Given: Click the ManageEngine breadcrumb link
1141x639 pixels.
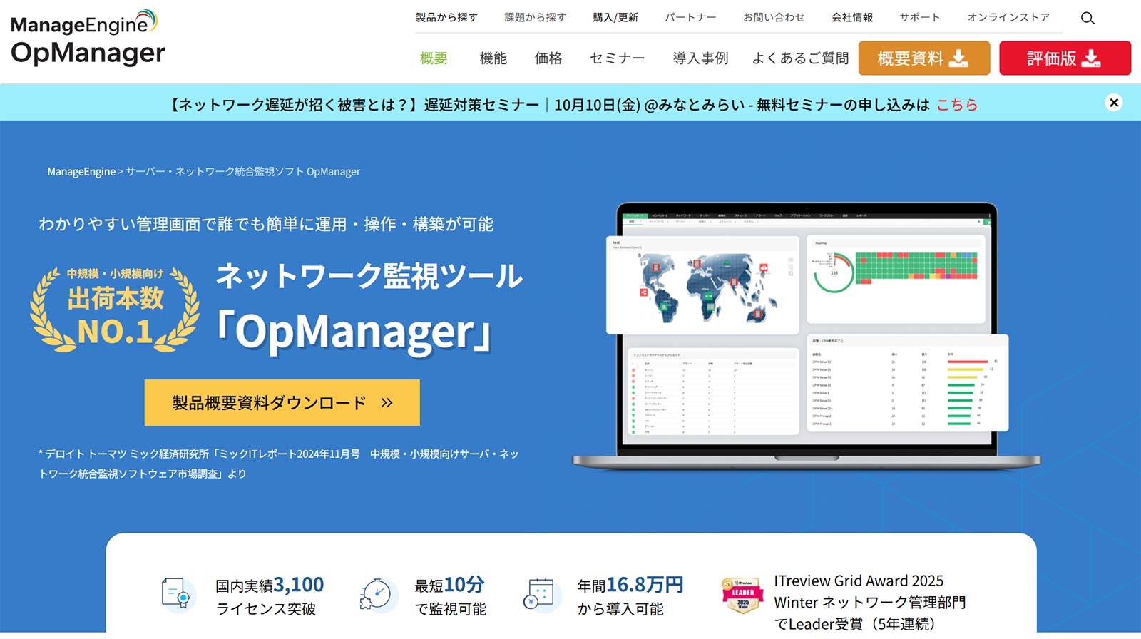Looking at the screenshot, I should tap(81, 172).
